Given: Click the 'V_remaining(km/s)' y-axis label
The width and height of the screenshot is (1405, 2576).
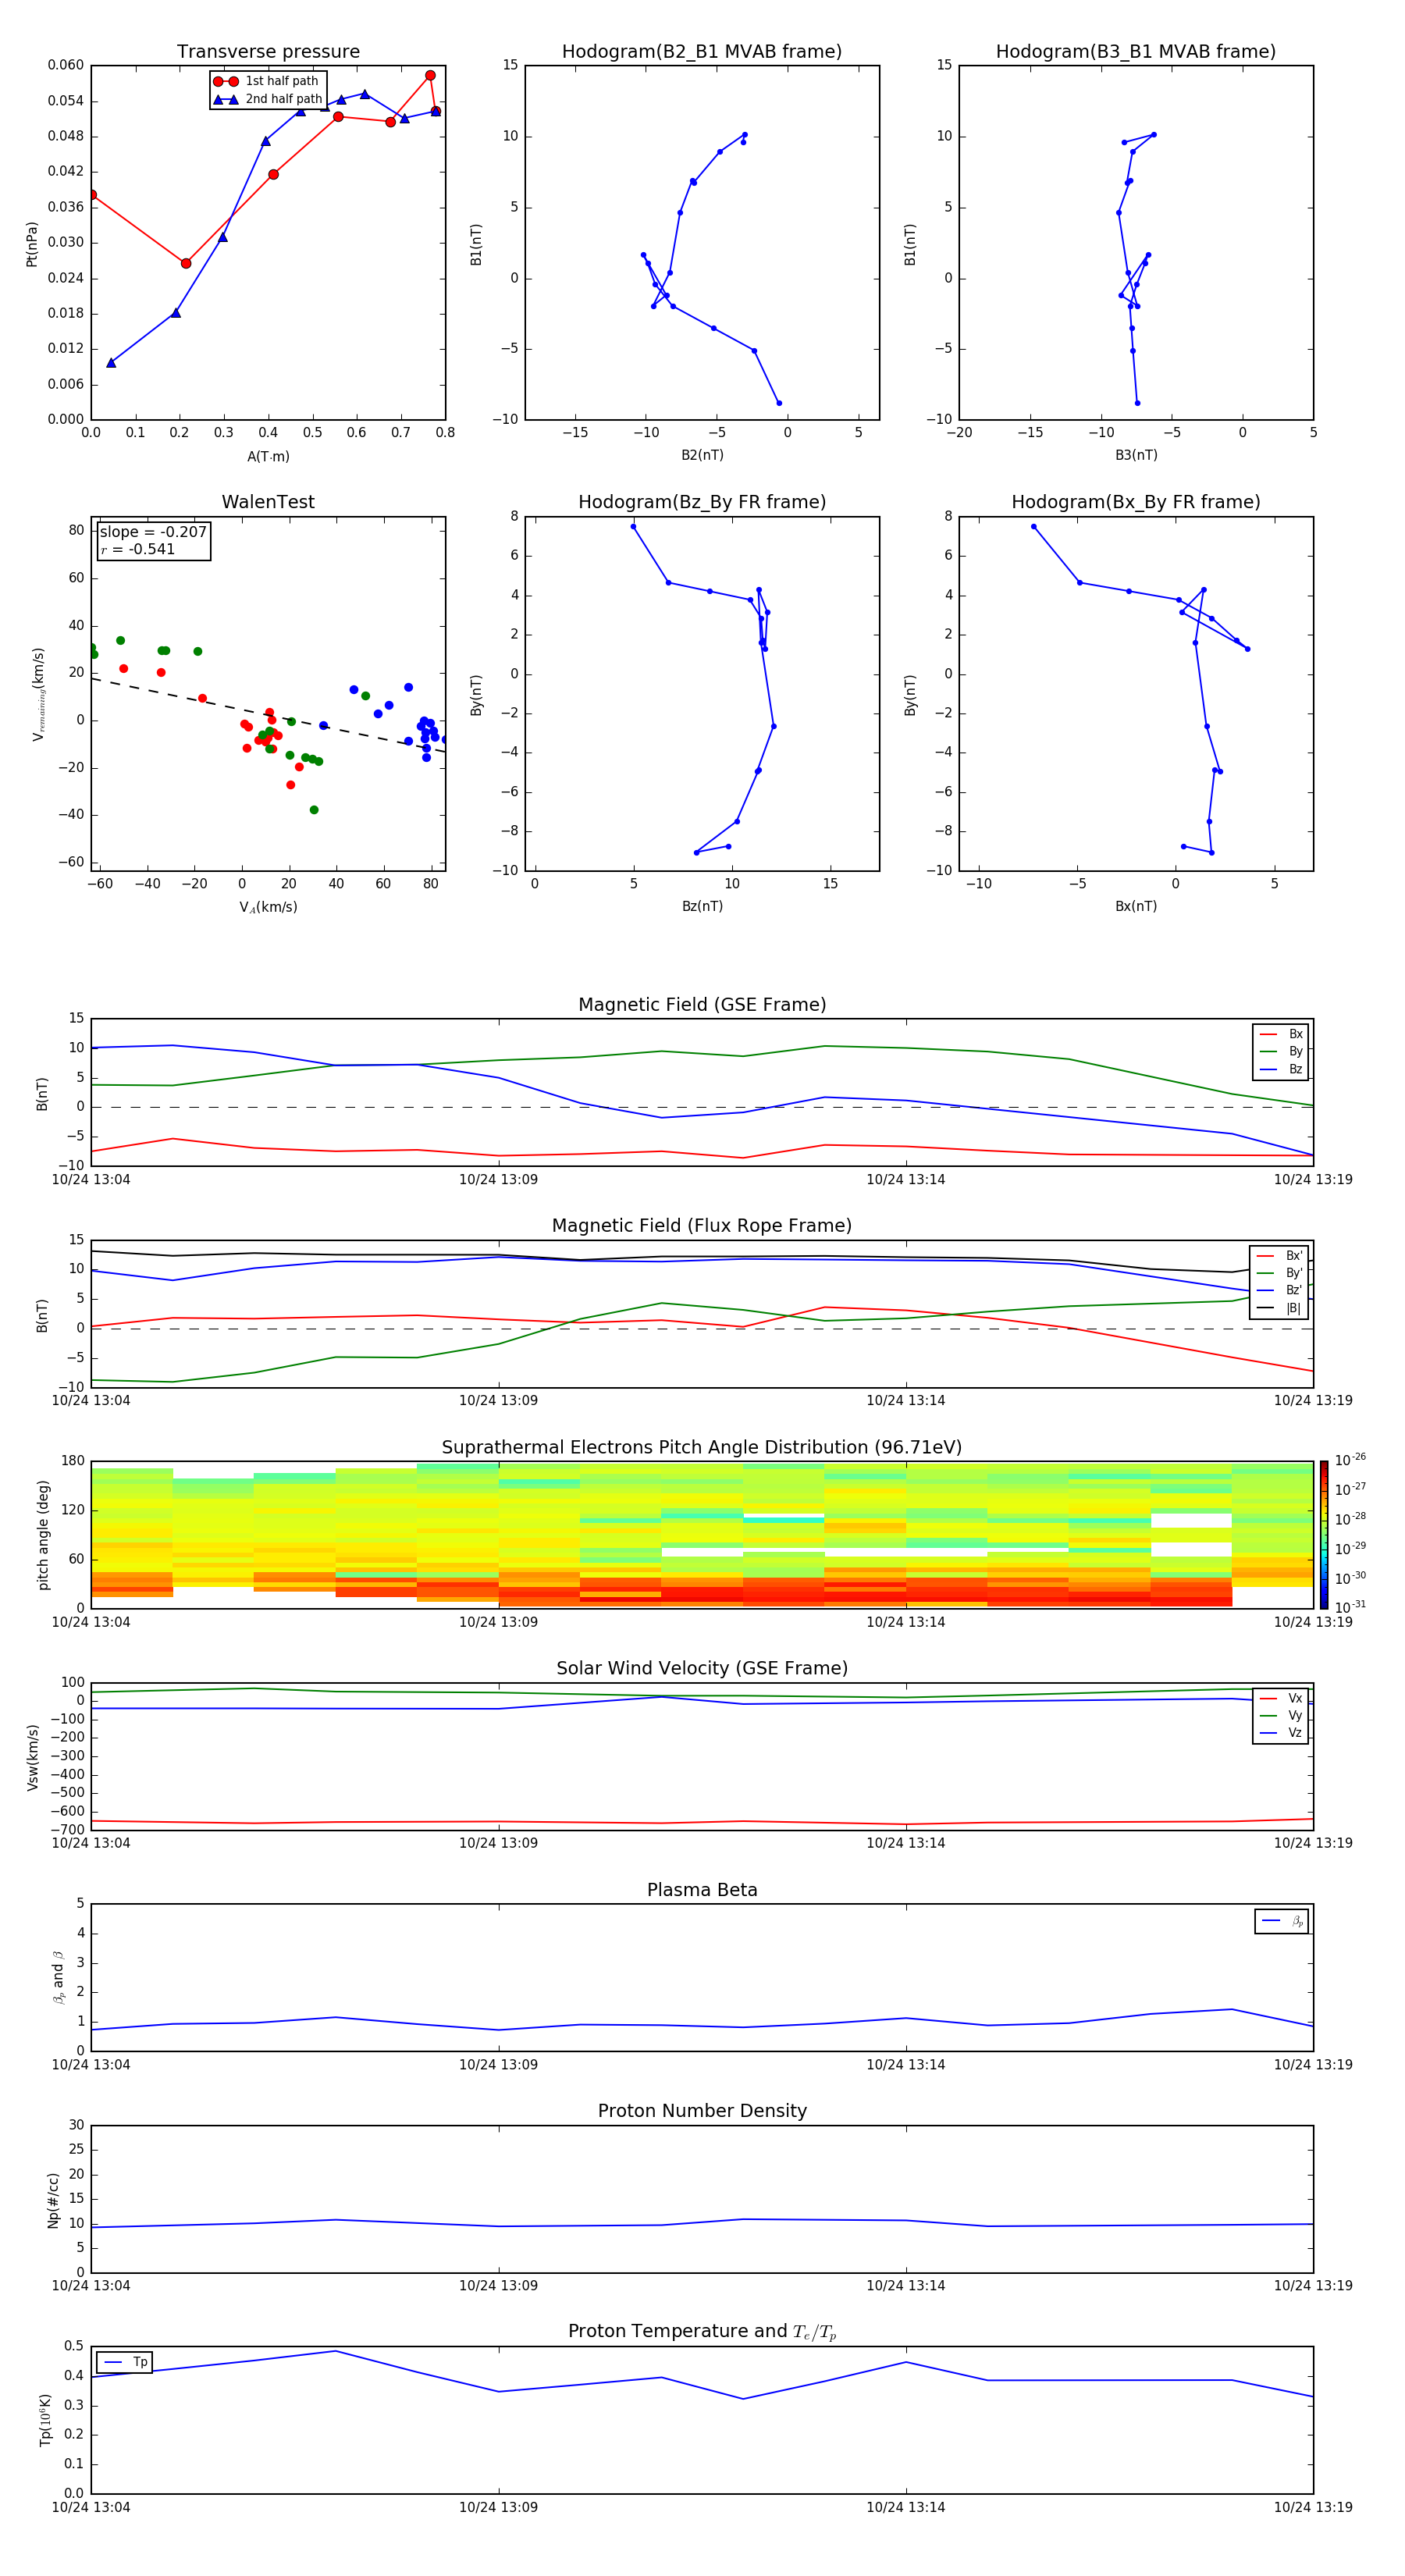Looking at the screenshot, I should pos(38,694).
